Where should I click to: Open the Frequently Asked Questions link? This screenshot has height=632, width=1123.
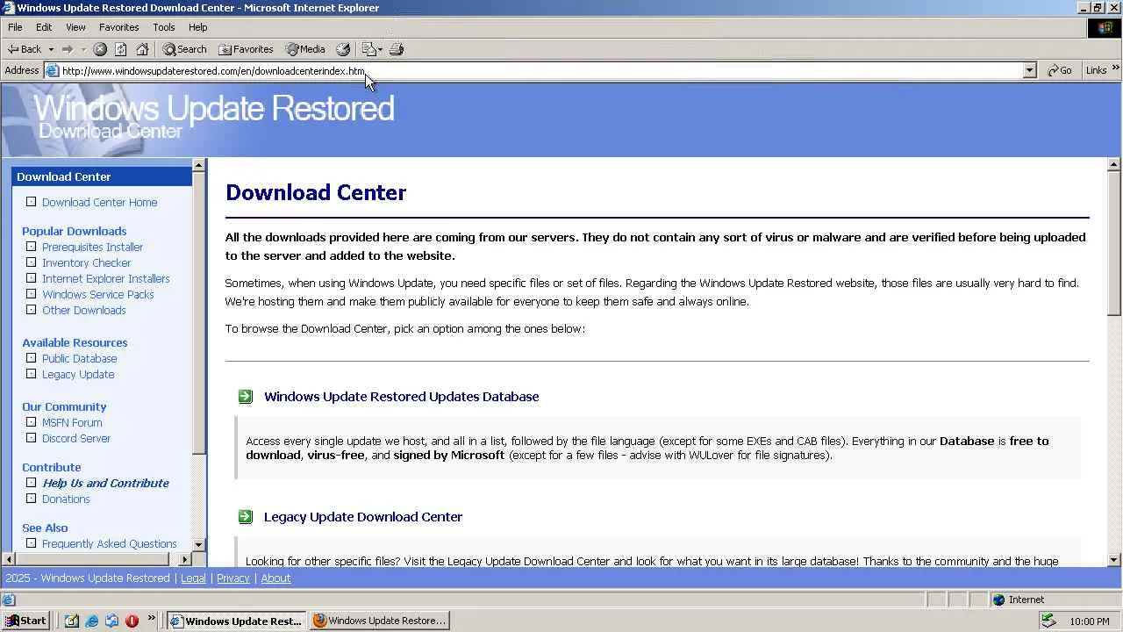[x=110, y=544]
